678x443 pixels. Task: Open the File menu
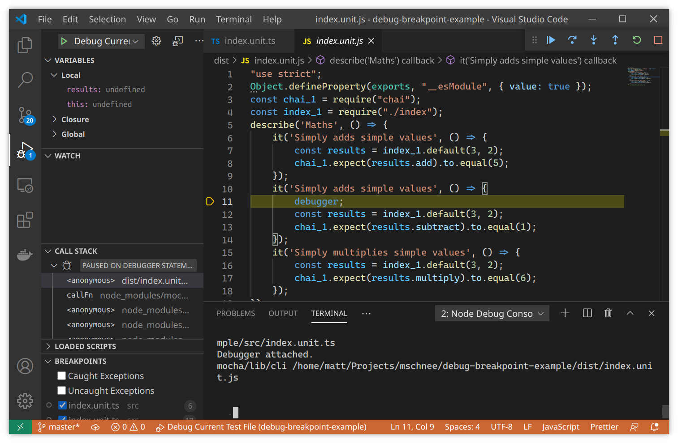point(45,19)
